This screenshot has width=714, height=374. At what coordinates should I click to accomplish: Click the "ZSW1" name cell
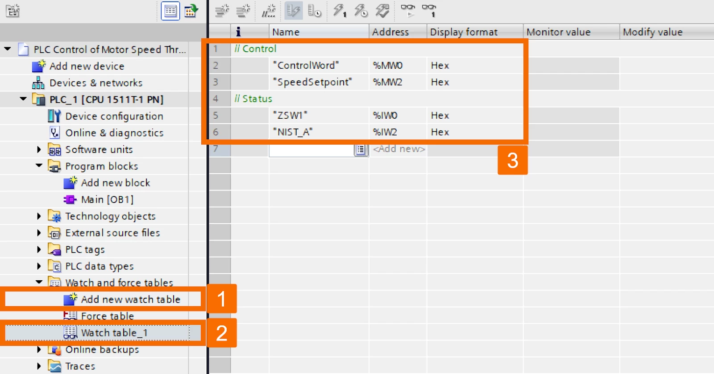[319, 115]
